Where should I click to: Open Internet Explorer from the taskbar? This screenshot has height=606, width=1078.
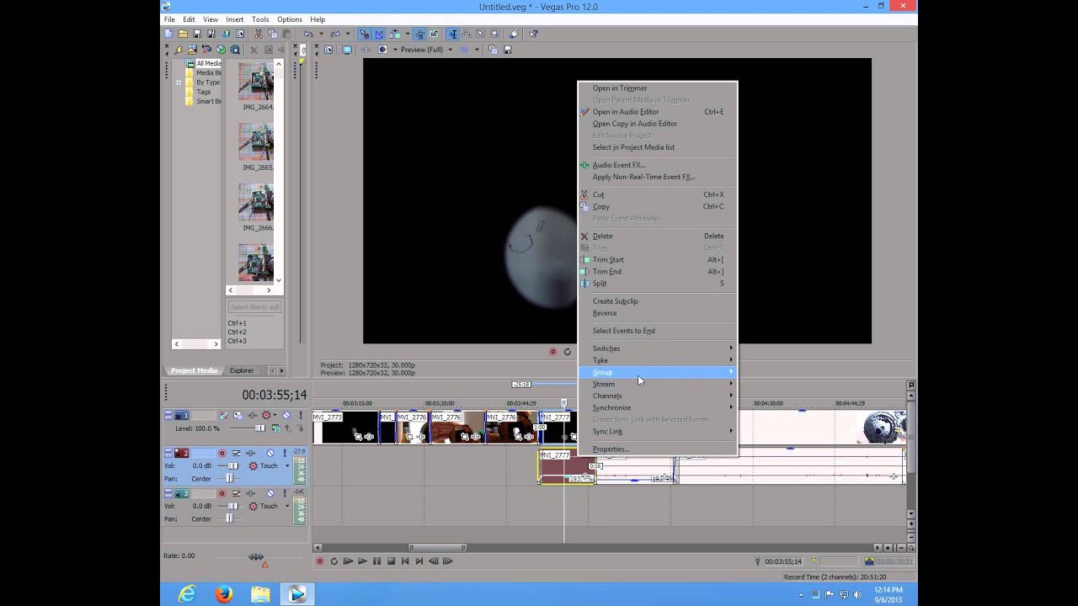(187, 594)
